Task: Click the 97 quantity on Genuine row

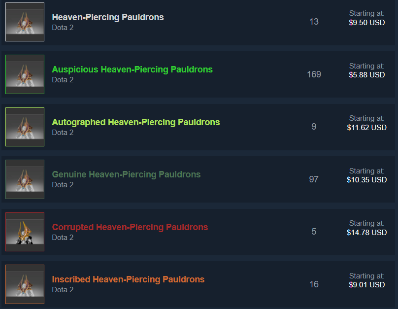Action: pos(314,179)
